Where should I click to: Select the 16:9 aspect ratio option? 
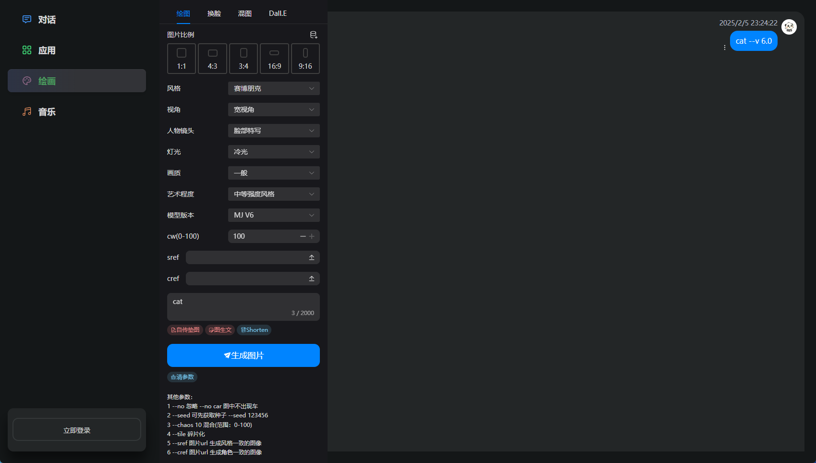click(x=274, y=59)
